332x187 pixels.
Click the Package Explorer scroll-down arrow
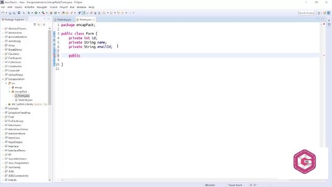(50, 180)
